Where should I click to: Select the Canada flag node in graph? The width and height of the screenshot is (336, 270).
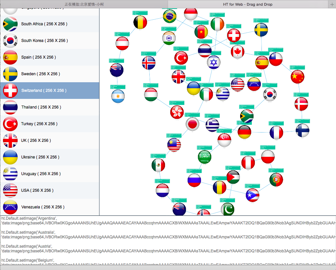coord(238,52)
